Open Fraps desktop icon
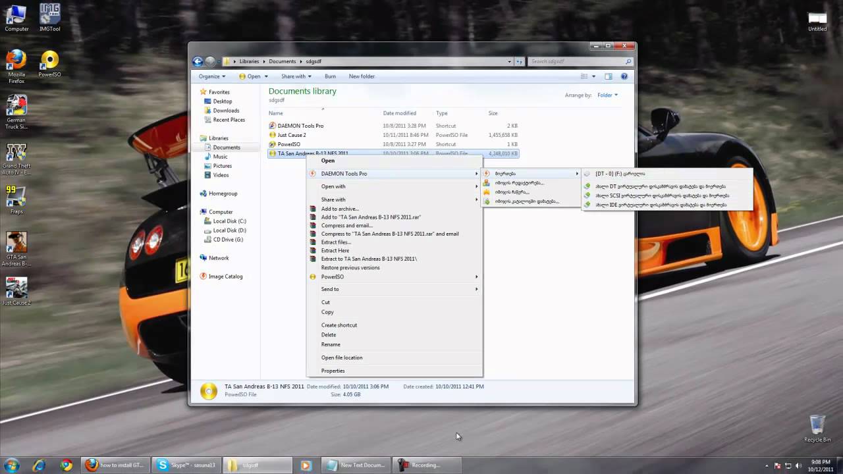The height and width of the screenshot is (474, 843). point(16,200)
